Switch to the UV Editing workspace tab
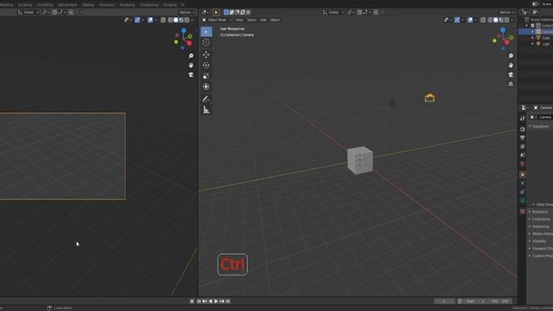This screenshot has height=311, width=553. tap(45, 5)
